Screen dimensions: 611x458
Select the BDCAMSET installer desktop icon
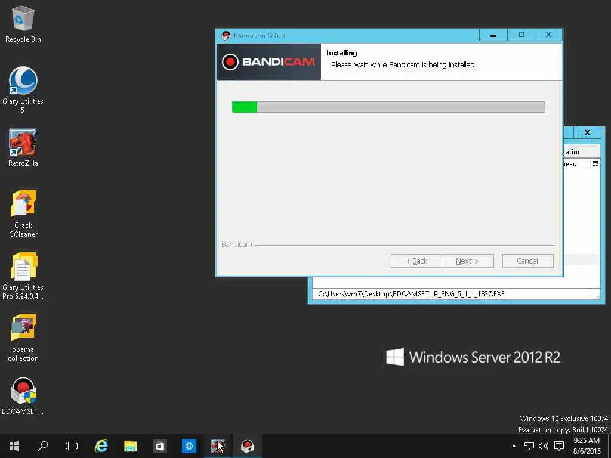coord(23,396)
